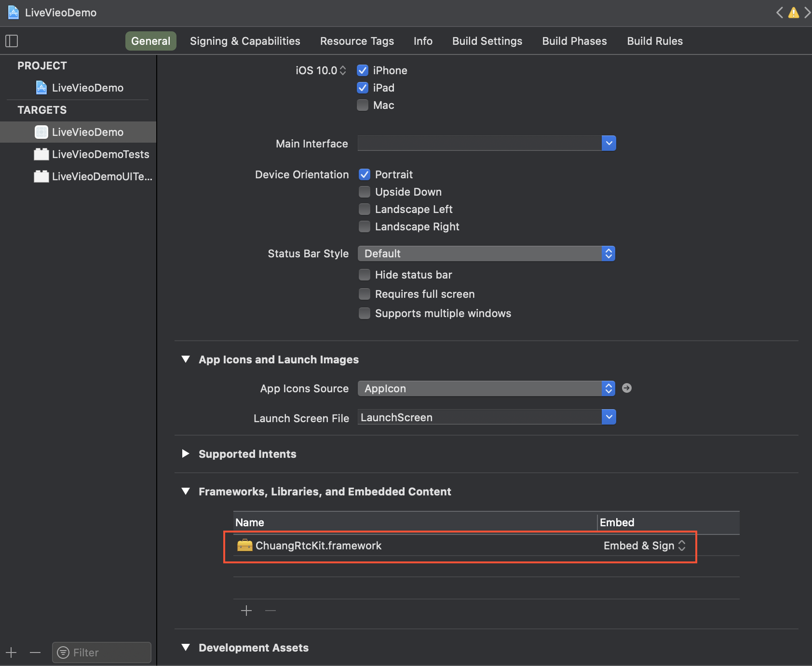
Task: Click Launch Screen File text field
Action: [480, 417]
